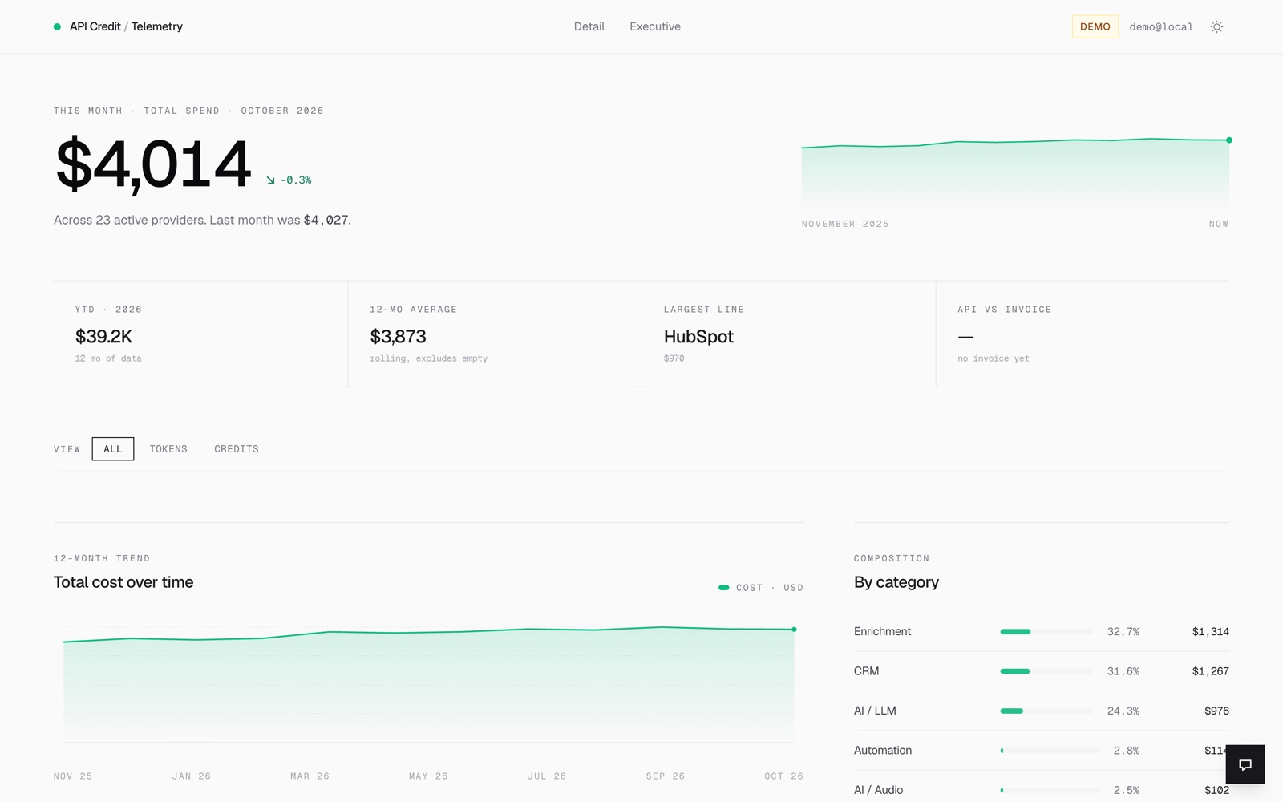Click the Enrichment amount $1,314
Screen dimensions: 1283x802
pos(1210,632)
